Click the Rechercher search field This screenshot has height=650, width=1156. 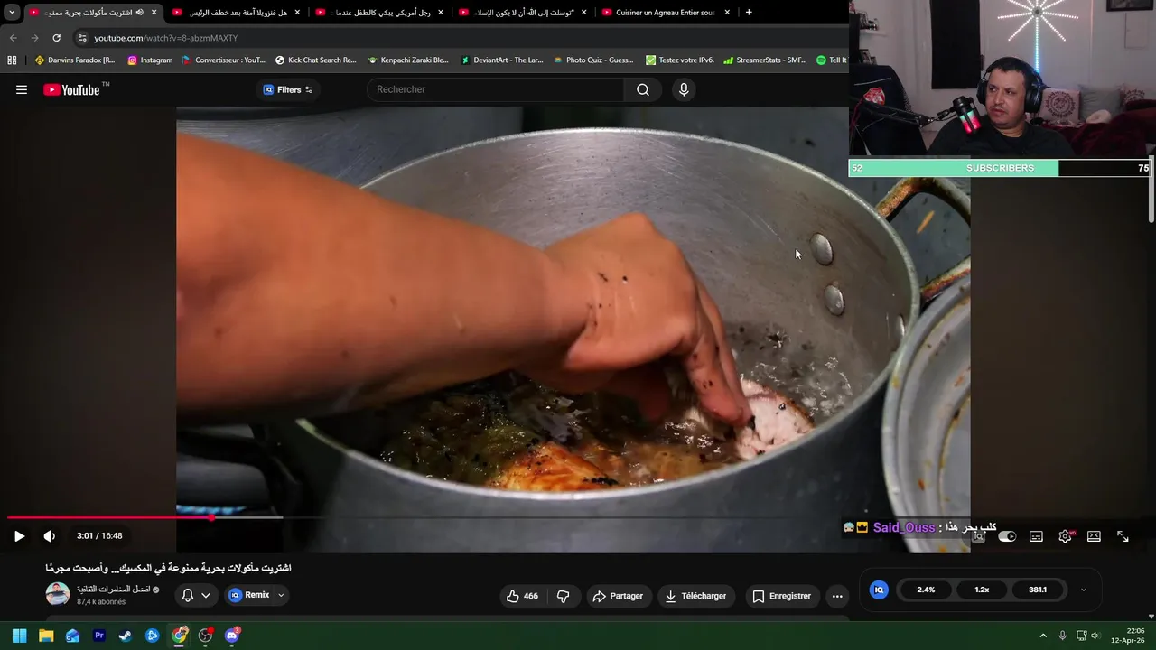pyautogui.click(x=495, y=89)
